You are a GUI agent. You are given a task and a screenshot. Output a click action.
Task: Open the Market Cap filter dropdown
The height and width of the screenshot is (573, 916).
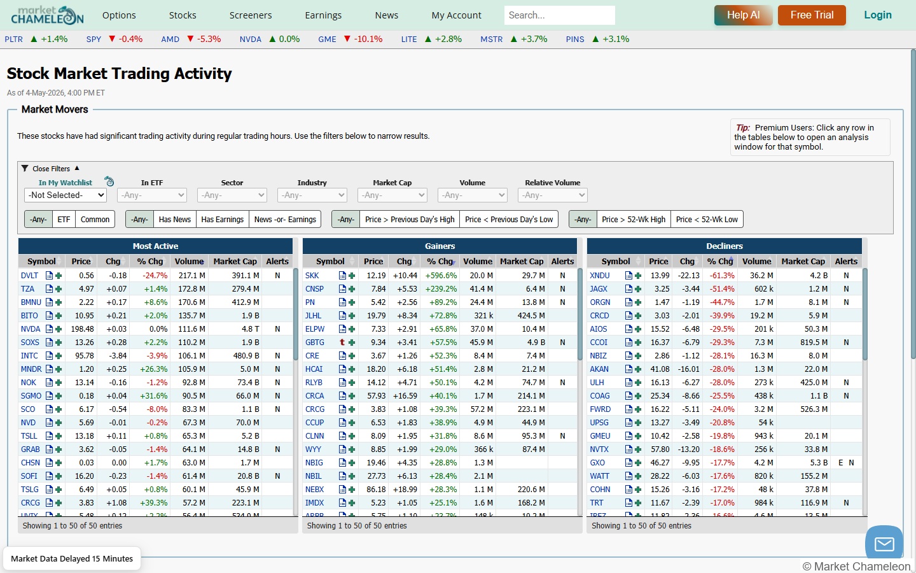(392, 195)
